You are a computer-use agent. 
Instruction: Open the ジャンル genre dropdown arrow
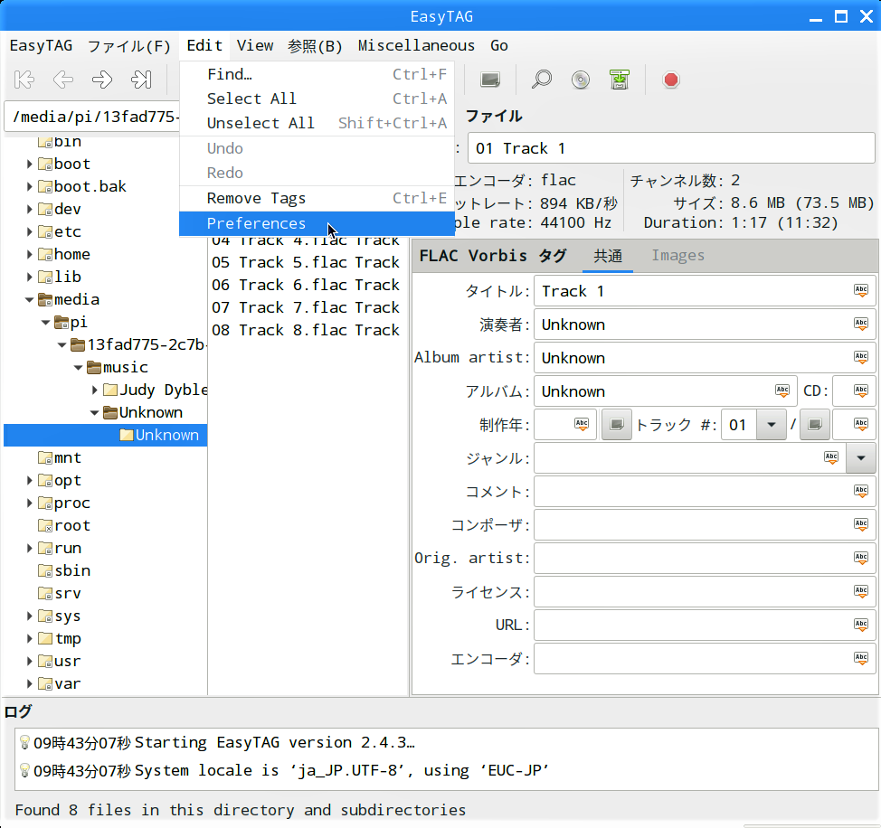click(861, 458)
